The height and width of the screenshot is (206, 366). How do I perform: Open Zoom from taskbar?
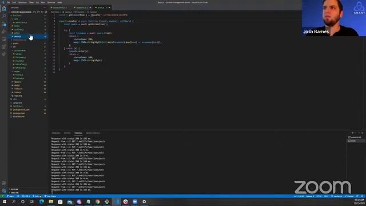135,201
